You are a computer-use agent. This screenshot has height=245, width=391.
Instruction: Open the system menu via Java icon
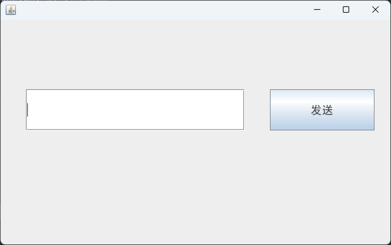(11, 10)
